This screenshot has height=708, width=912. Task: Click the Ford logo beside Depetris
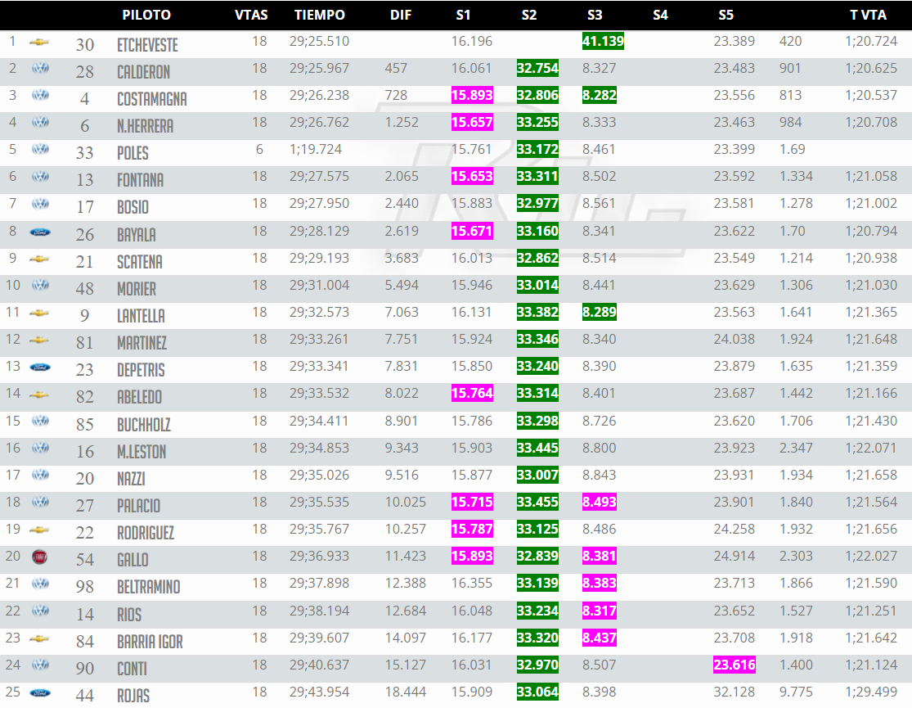[x=39, y=368]
